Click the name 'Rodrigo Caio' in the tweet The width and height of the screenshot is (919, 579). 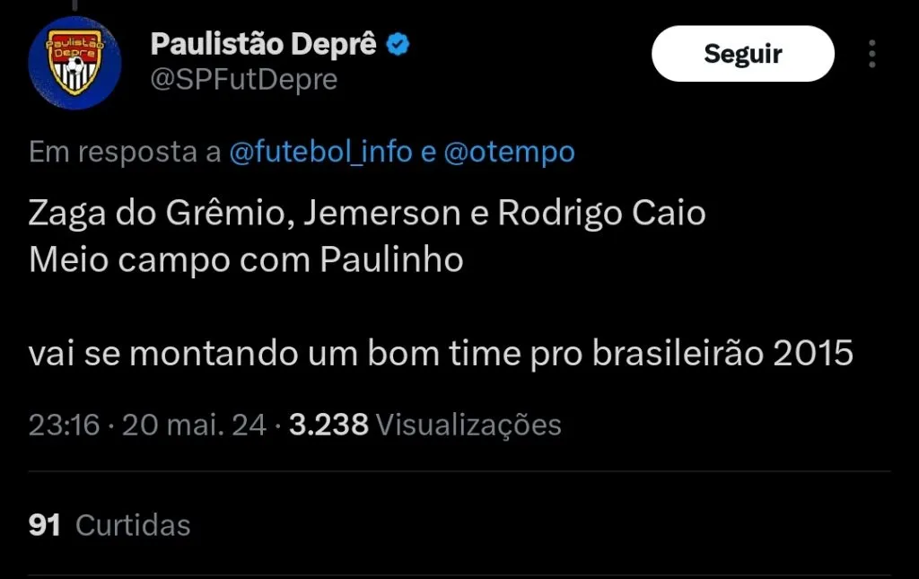[601, 214]
